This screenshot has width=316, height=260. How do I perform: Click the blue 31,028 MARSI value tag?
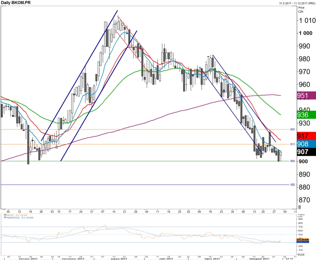point(303,242)
